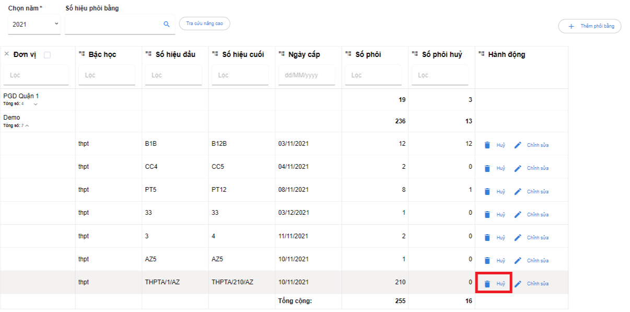Click group icon on Số phôi huỷ column
Image resolution: width=630 pixels, height=312 pixels.
coord(415,54)
